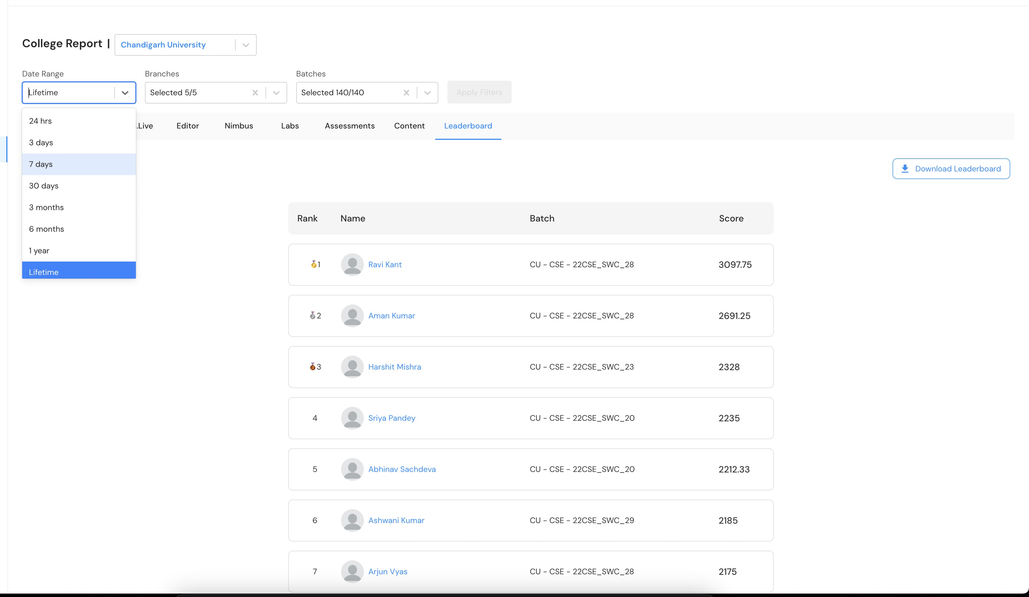Viewport: 1029px width, 597px height.
Task: Click Aman Kumar's avatar icon
Action: point(352,316)
